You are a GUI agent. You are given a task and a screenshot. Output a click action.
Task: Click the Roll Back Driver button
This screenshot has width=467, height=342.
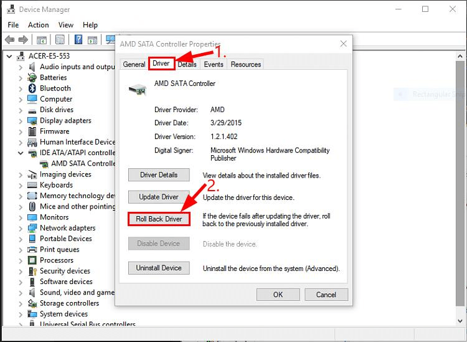click(x=159, y=219)
